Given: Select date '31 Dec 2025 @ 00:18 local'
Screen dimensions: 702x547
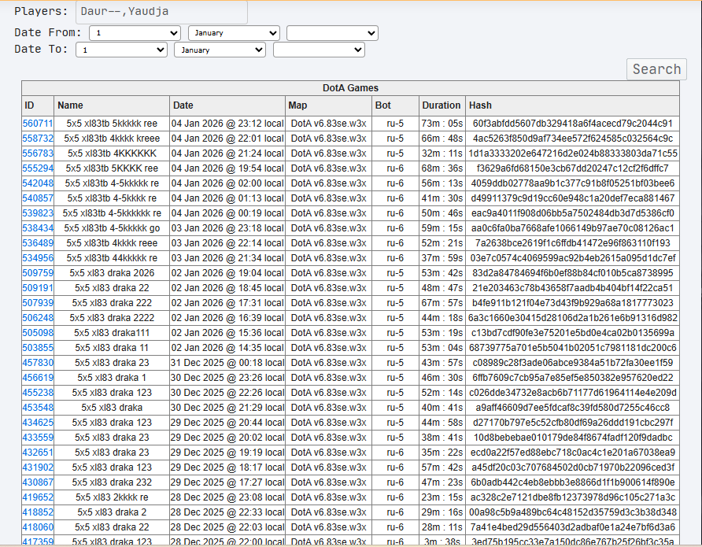Looking at the screenshot, I should click(x=227, y=363).
